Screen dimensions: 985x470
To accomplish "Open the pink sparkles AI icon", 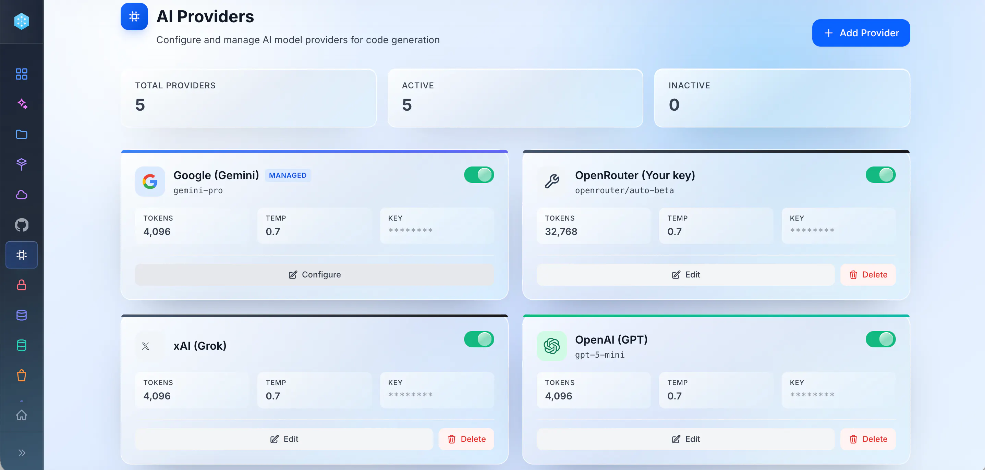I will (x=22, y=104).
